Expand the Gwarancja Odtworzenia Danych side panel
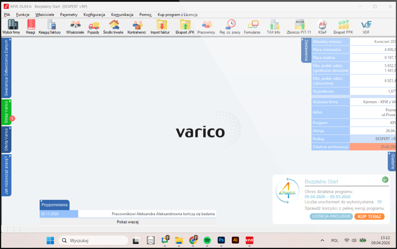This screenshot has height=249, width=397. pyautogui.click(x=6, y=68)
